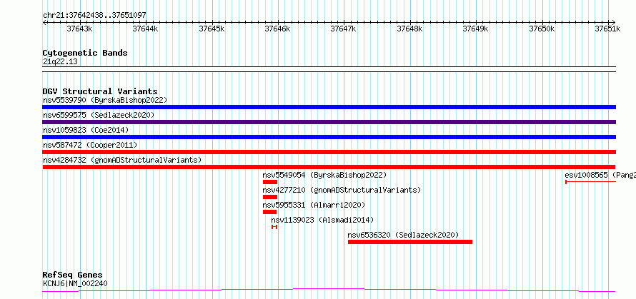Open nsv4284732 (gnomADStructuralVariants) label
Screen dimensions: 636x299
122,160
